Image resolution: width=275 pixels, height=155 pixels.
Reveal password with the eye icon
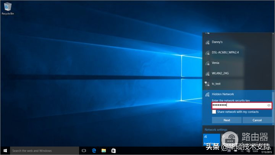click(x=269, y=105)
